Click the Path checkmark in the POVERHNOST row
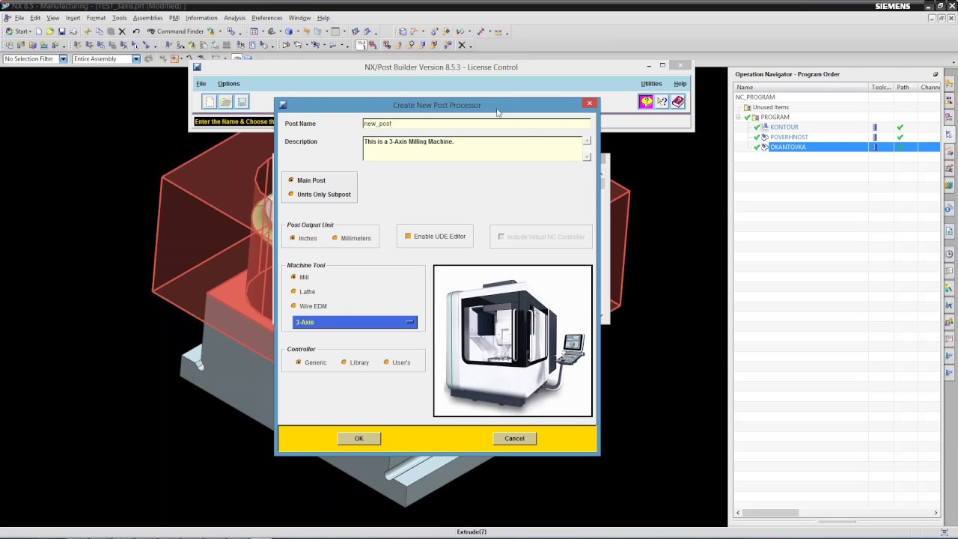This screenshot has width=958, height=539. coord(900,137)
